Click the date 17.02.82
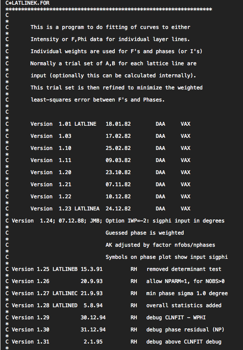This screenshot has height=350, width=243. pyautogui.click(x=118, y=136)
